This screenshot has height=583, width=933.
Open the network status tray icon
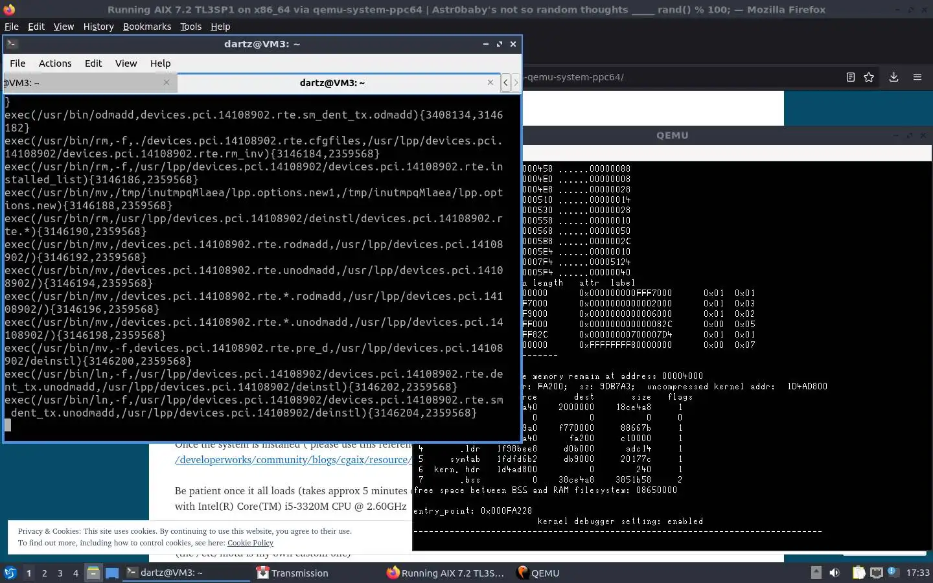pyautogui.click(x=876, y=573)
